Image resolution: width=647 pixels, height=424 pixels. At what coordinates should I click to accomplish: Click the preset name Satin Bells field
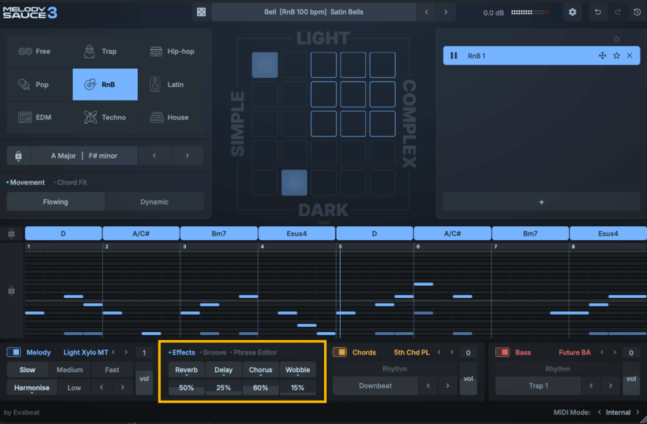(x=314, y=12)
